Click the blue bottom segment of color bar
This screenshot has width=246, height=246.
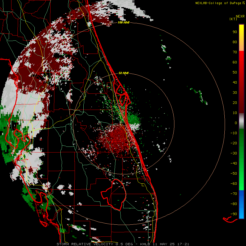point(241,204)
